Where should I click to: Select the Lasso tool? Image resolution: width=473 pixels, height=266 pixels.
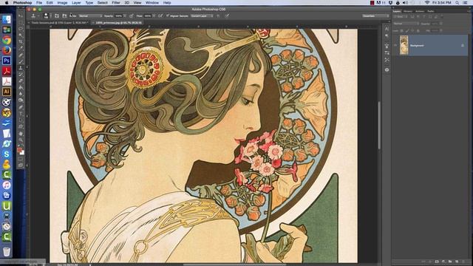click(21, 29)
